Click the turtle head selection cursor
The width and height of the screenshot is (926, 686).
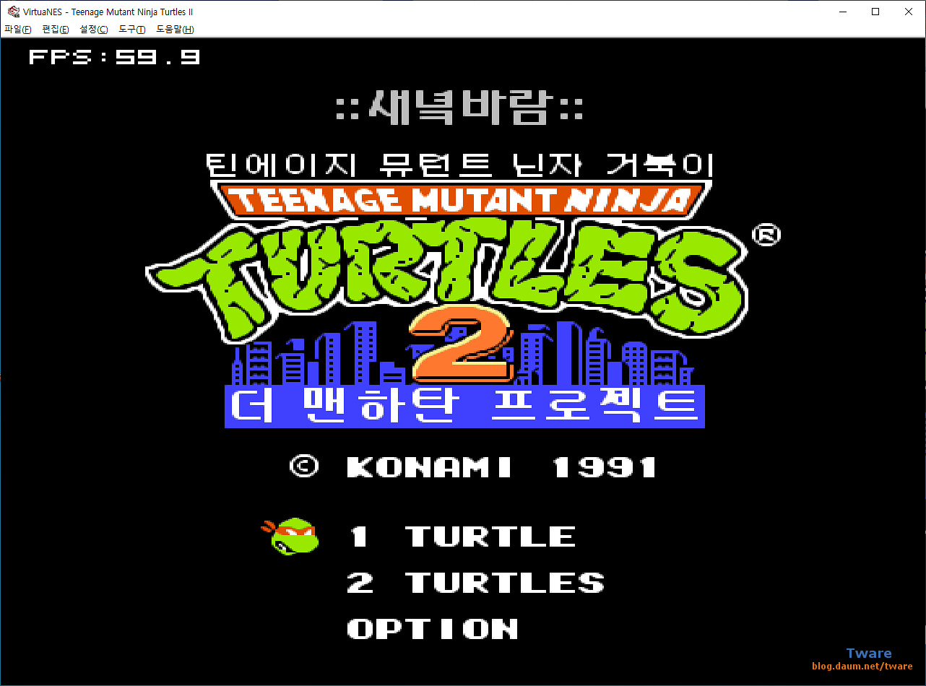[x=290, y=536]
